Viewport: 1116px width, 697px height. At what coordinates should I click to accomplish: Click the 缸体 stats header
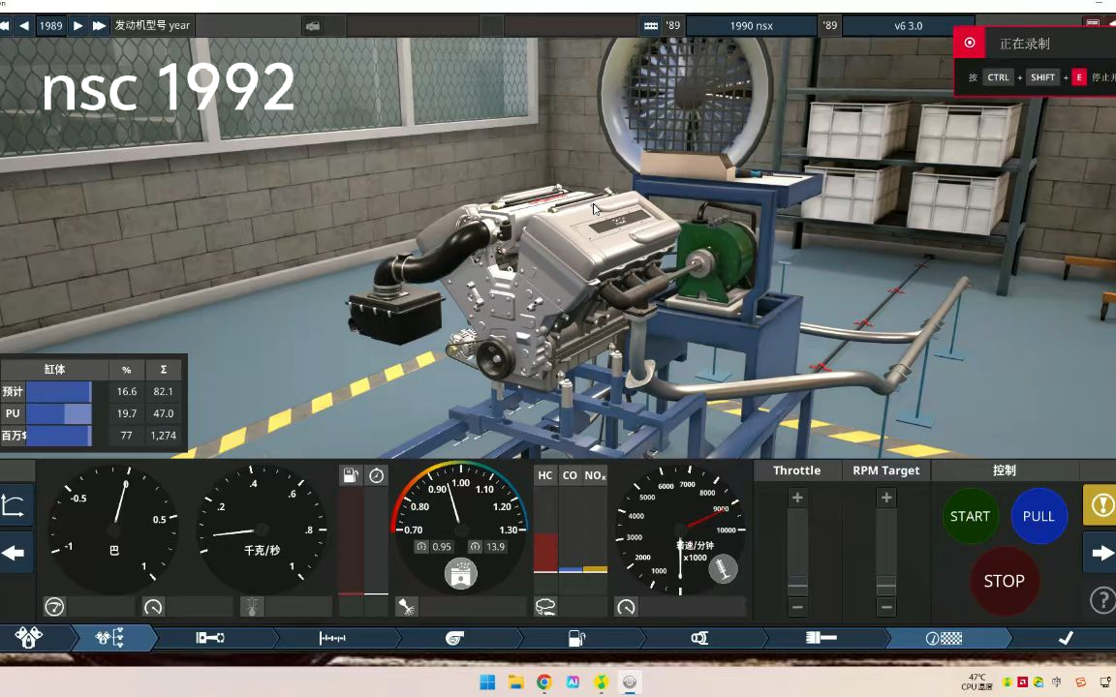[x=55, y=369]
